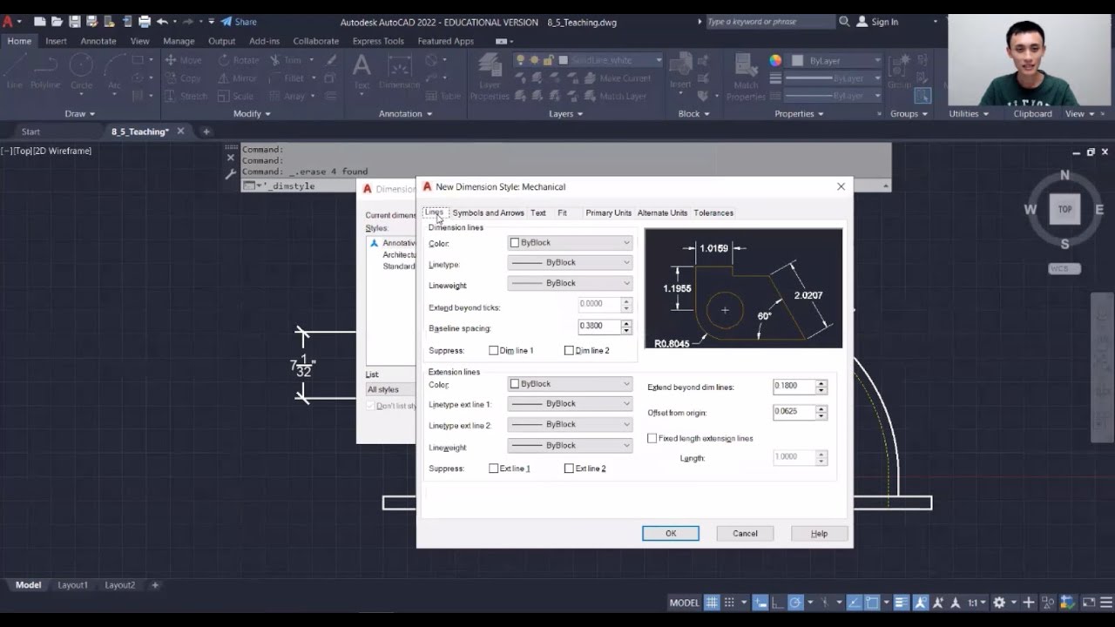Open Extension lines Color dropdown
Screen dimensions: 1115x627
click(x=570, y=384)
